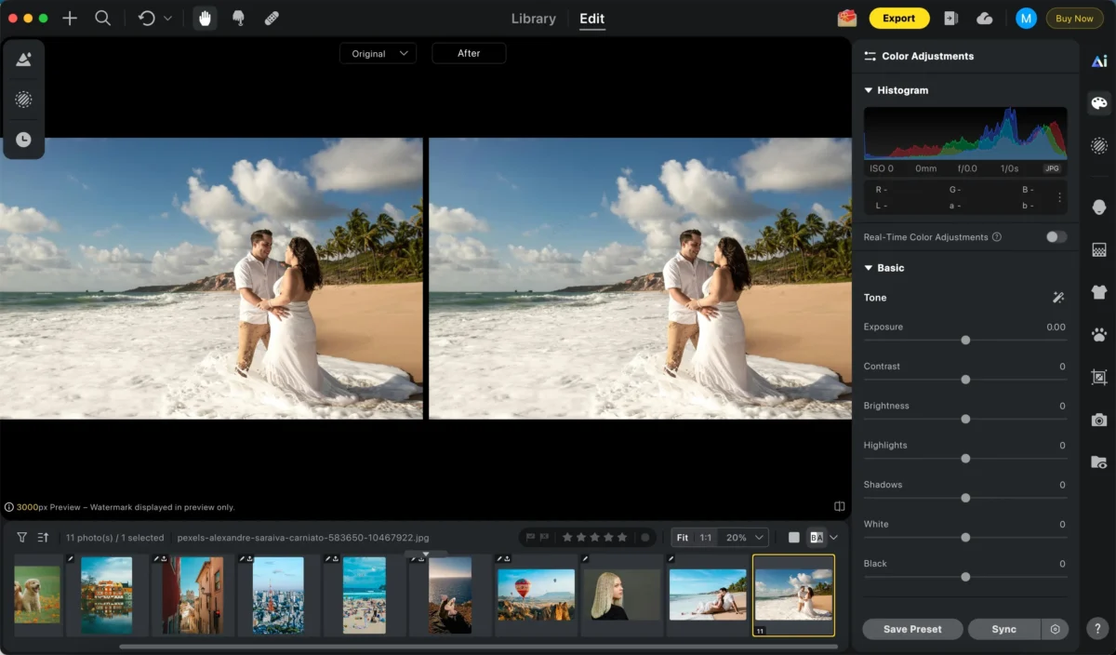This screenshot has width=1116, height=655.
Task: Open the Structure tool in left panel
Action: coord(23,100)
